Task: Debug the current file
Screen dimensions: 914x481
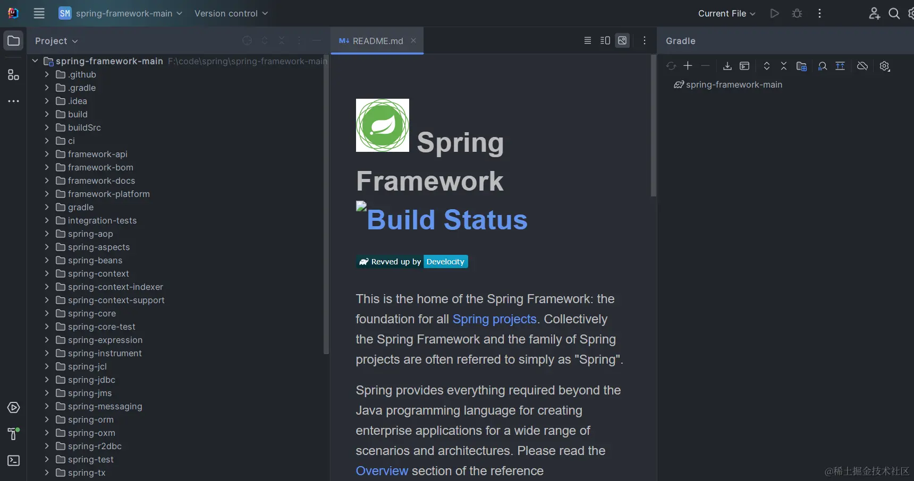Action: (797, 13)
